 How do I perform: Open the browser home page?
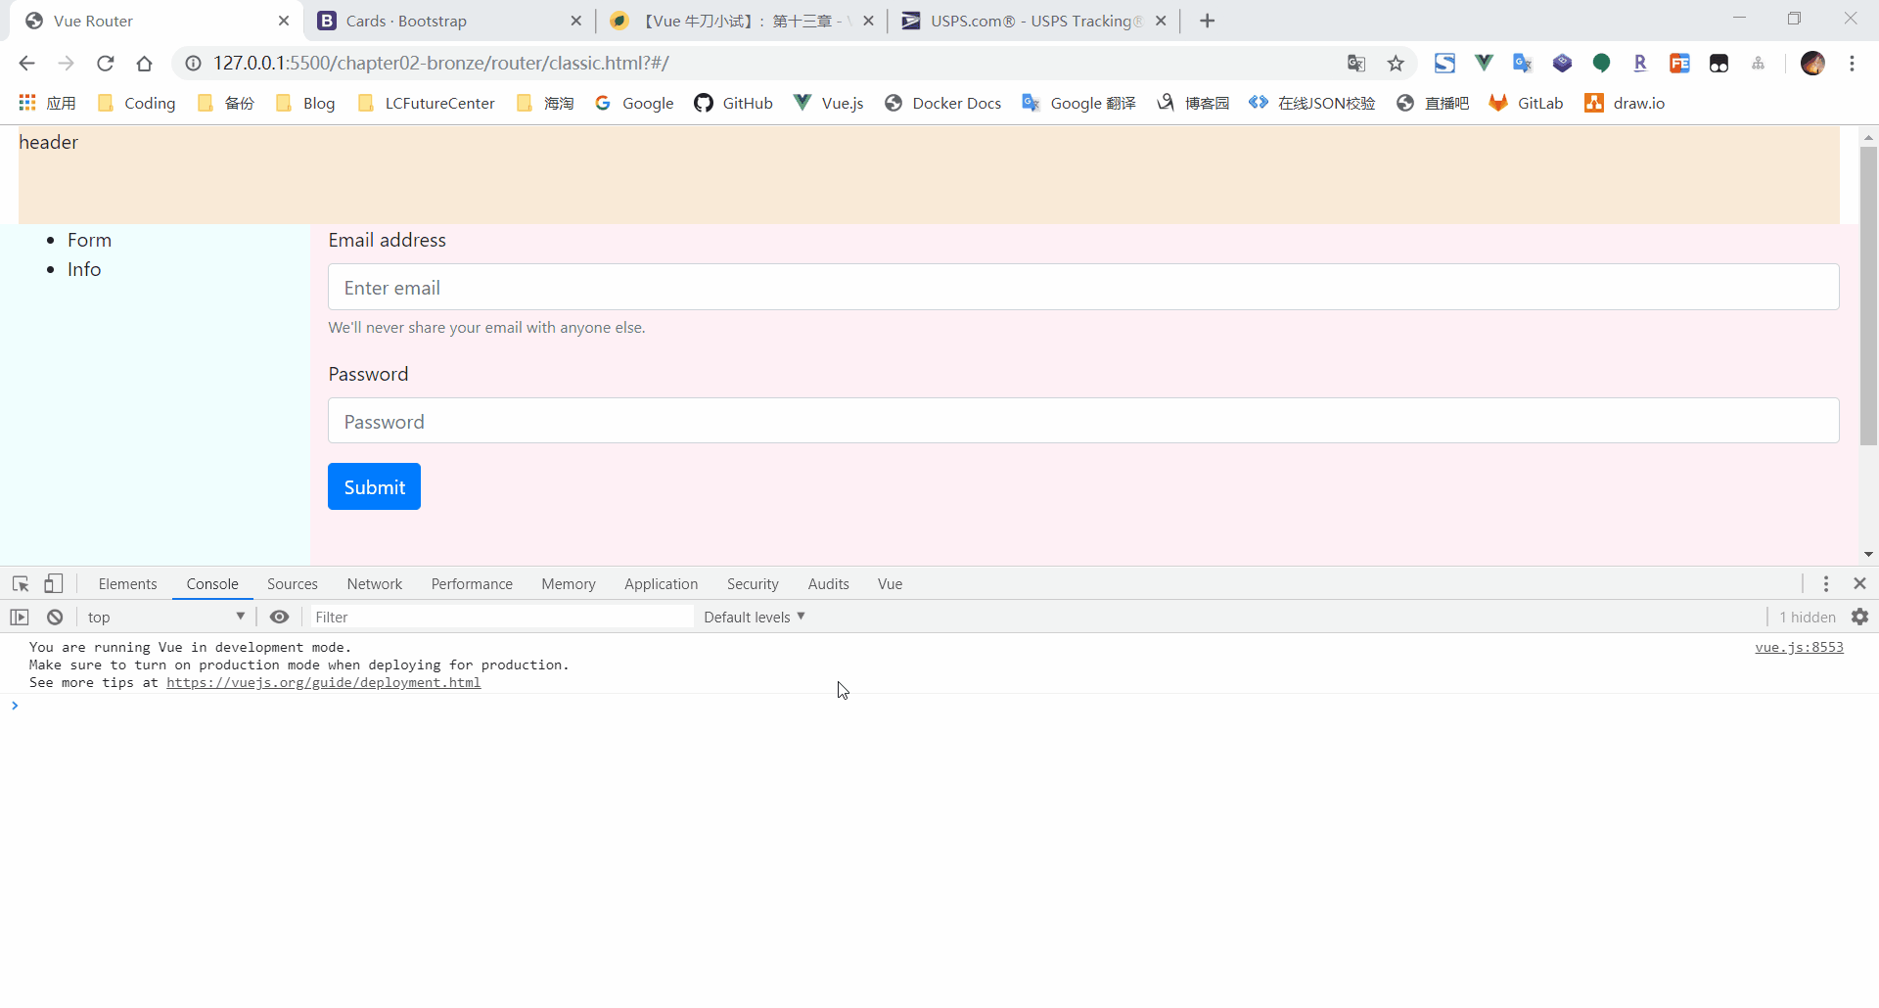click(144, 64)
